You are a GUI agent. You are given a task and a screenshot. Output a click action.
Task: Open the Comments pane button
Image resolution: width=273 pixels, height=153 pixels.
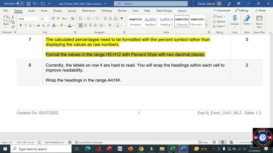click(x=222, y=10)
